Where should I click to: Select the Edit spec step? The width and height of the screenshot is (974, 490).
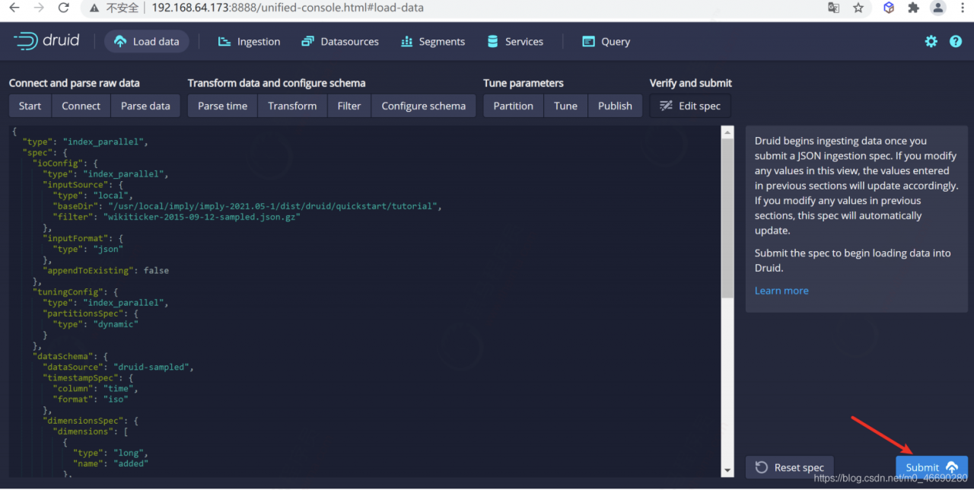point(690,106)
